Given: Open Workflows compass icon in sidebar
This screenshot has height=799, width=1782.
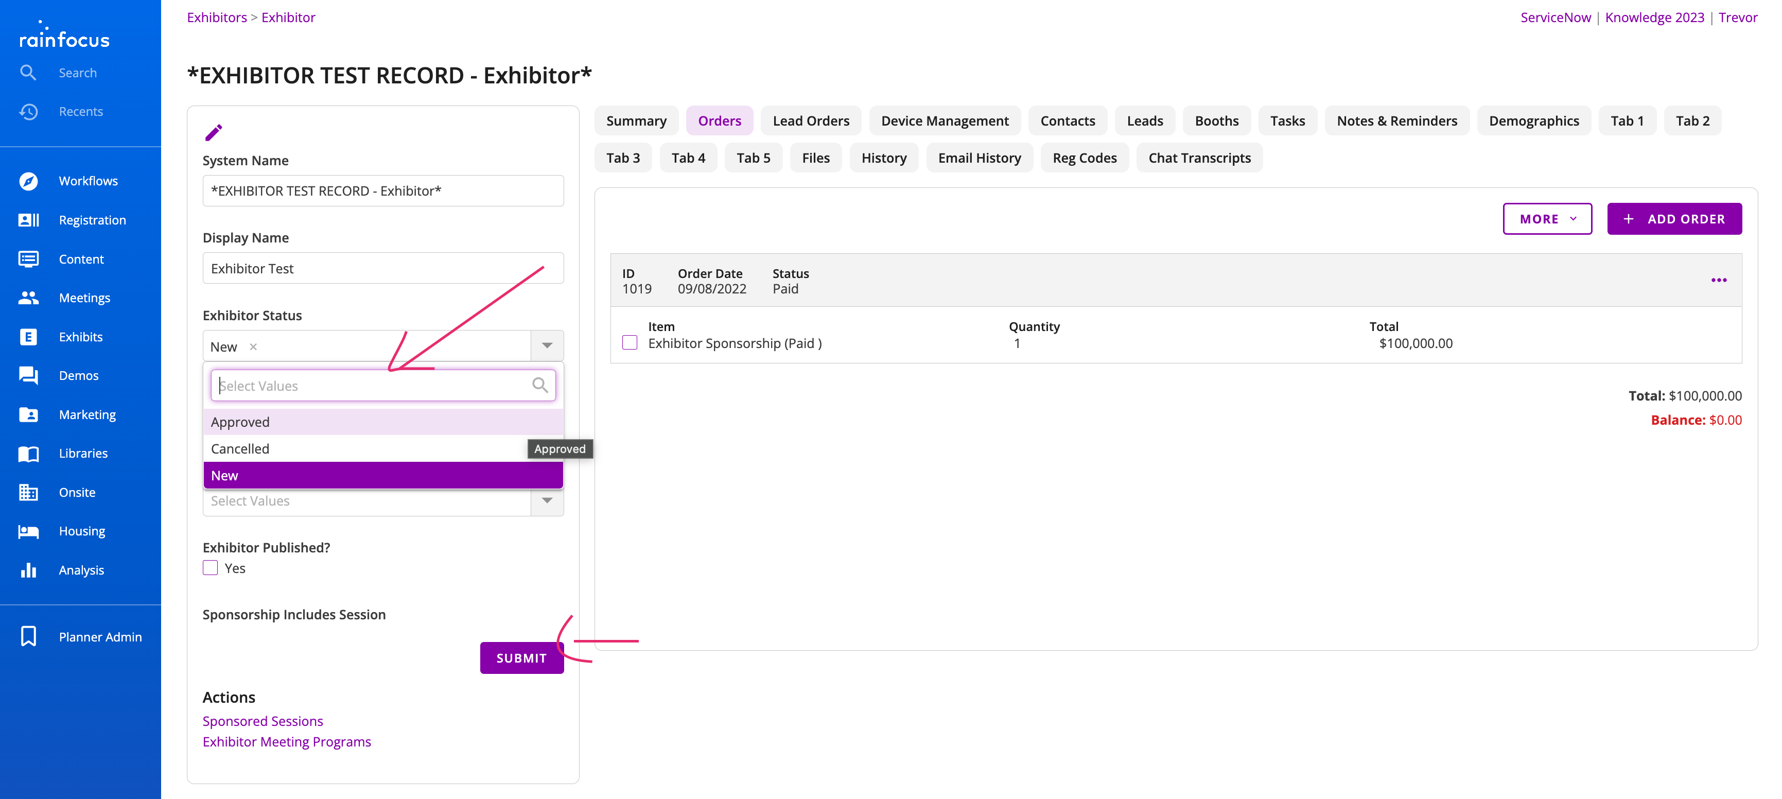Looking at the screenshot, I should [x=28, y=181].
